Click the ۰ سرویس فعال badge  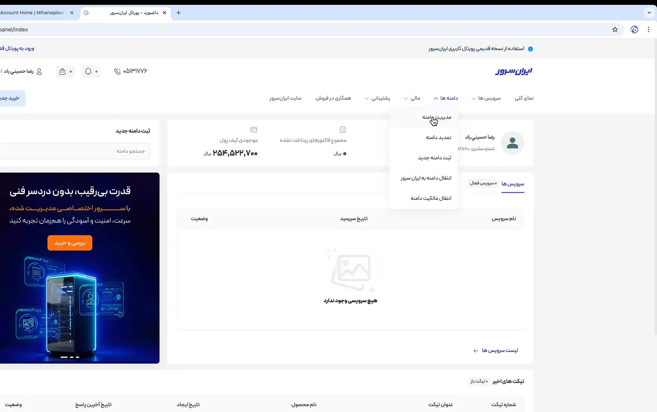pos(483,184)
